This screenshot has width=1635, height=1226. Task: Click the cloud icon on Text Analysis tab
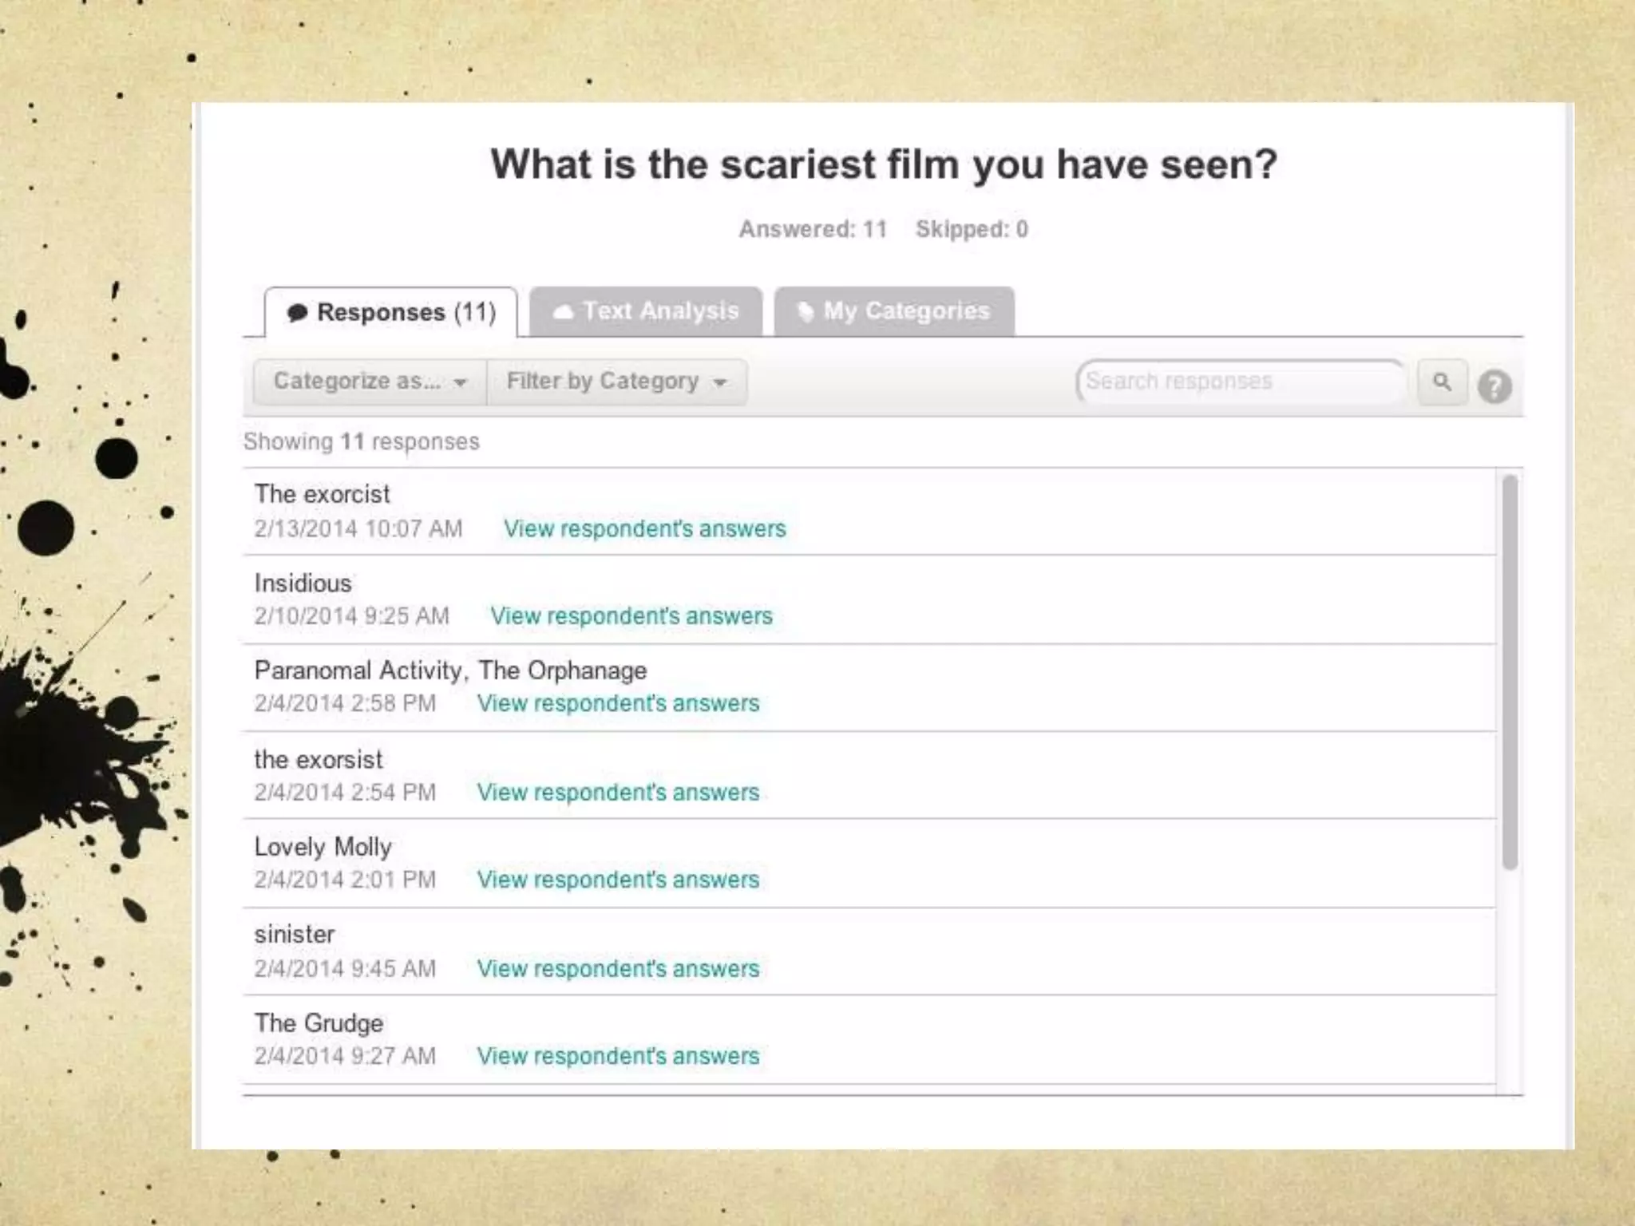point(563,312)
